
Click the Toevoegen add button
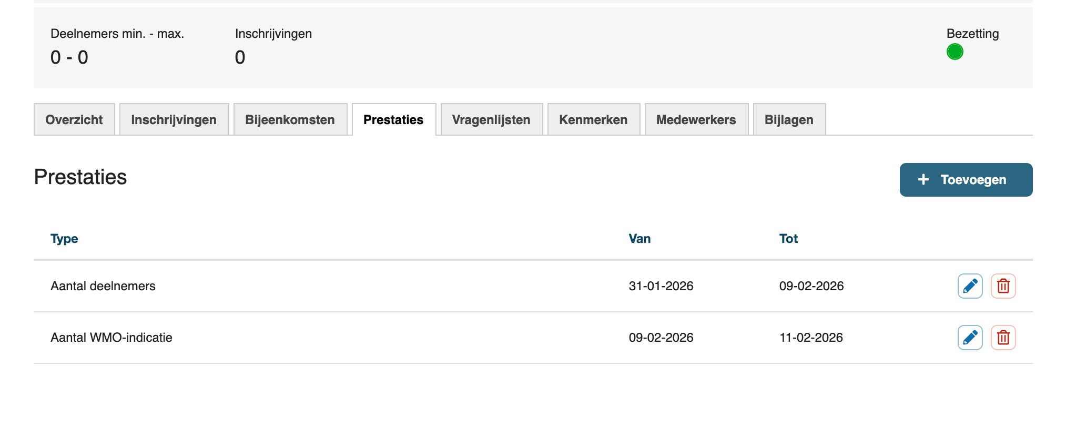pos(966,180)
